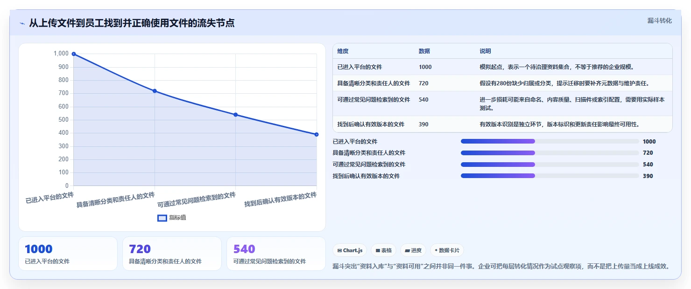Click the chart data point at 720
Screen dimensions: 691x289
155,91
